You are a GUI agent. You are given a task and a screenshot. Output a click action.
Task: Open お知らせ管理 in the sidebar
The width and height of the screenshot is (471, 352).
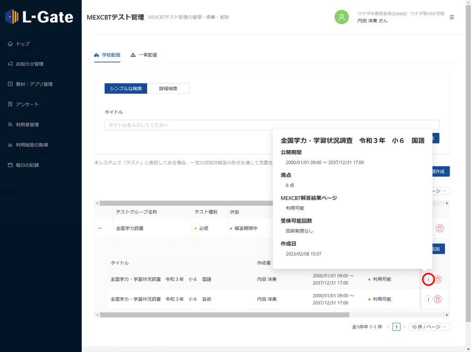[29, 64]
